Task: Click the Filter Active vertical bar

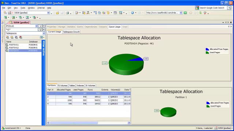Action: click(44, 83)
